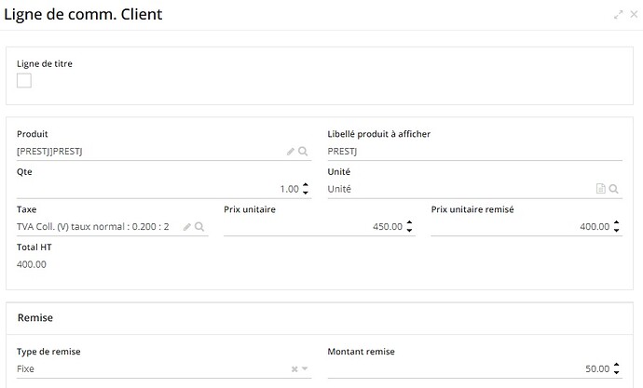This screenshot has width=643, height=388.
Task: Open the Unité record document icon
Action: coord(600,189)
